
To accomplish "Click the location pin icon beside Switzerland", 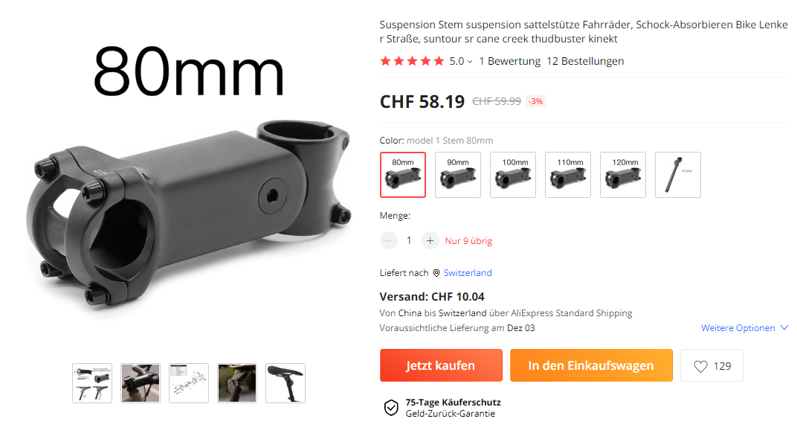I will click(x=436, y=273).
